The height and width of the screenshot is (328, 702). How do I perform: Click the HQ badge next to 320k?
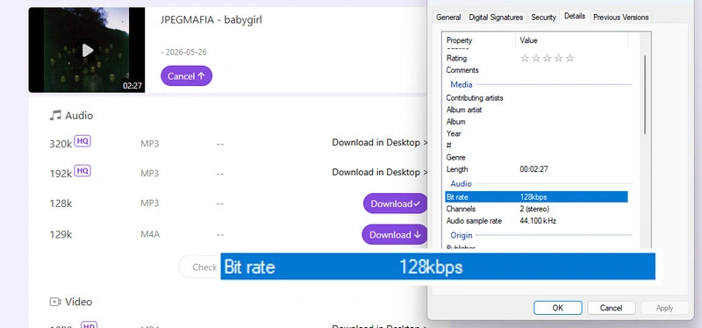pos(82,141)
